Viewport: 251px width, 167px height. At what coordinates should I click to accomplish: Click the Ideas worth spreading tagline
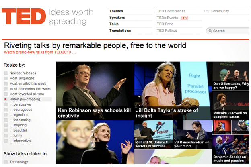click(71, 17)
